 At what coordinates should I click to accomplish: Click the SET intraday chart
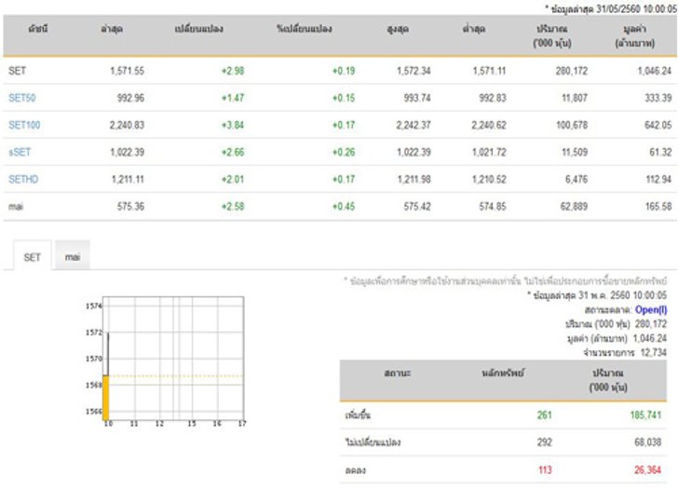pos(167,361)
